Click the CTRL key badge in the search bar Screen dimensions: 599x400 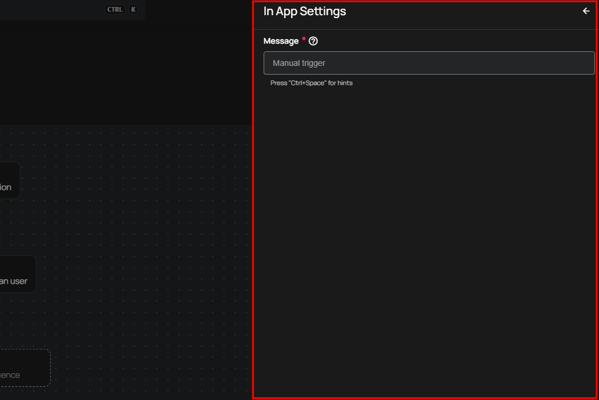point(114,9)
